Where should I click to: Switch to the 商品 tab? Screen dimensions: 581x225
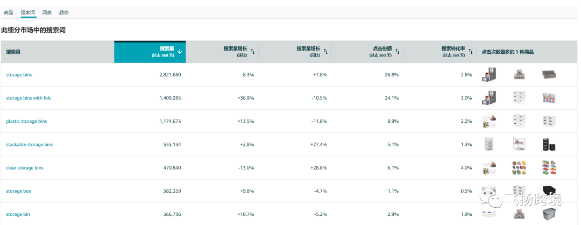pyautogui.click(x=9, y=12)
